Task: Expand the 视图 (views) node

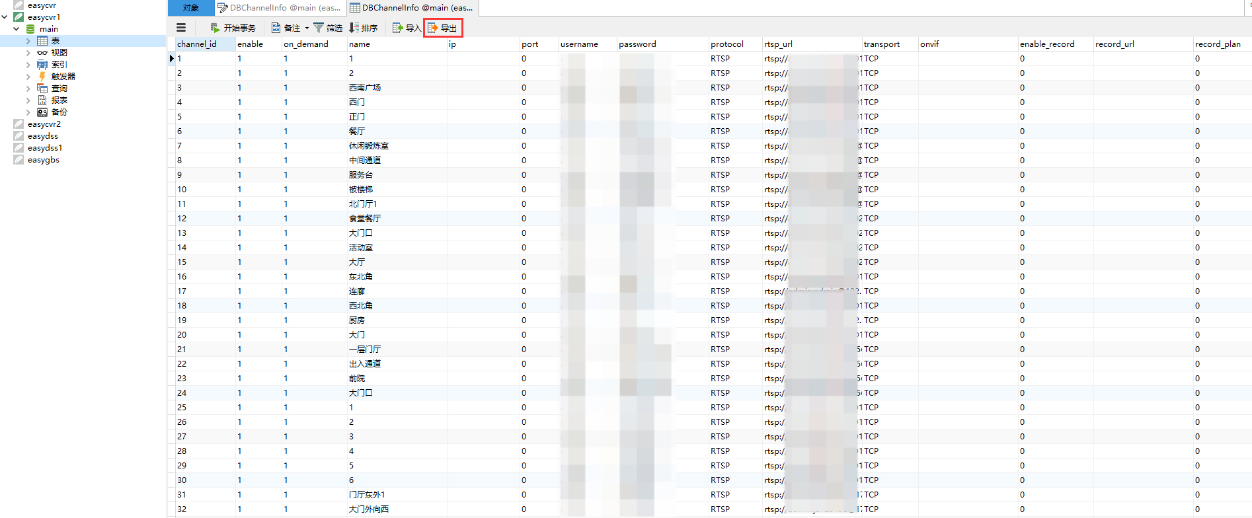Action: tap(28, 53)
